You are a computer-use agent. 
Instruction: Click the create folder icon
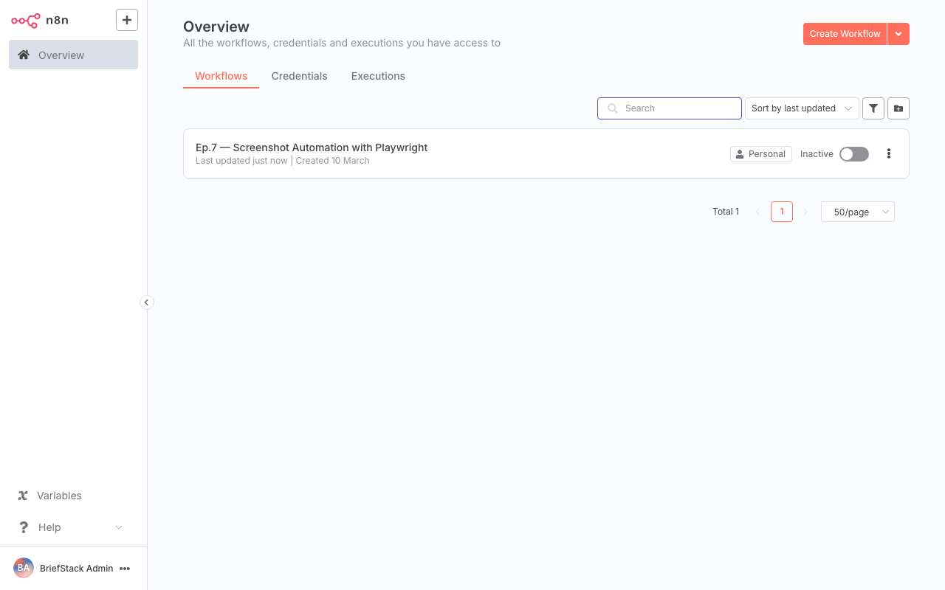[898, 108]
